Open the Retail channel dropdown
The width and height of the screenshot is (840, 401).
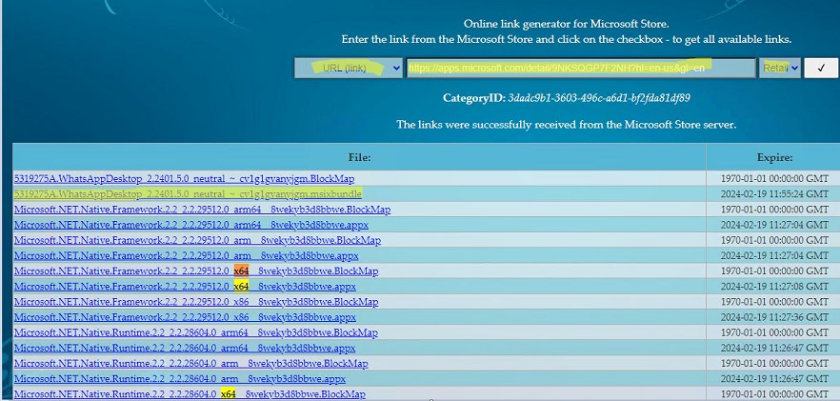[779, 68]
